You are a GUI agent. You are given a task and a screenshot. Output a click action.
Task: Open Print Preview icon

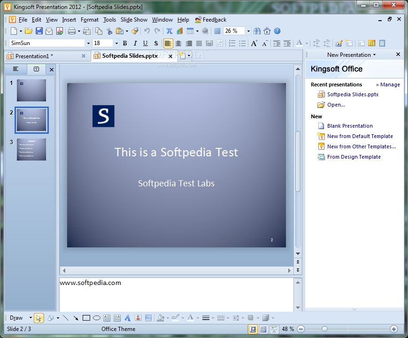87,31
